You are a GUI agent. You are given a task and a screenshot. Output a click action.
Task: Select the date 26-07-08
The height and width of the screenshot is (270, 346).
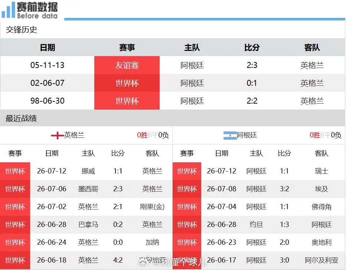tap(222, 189)
